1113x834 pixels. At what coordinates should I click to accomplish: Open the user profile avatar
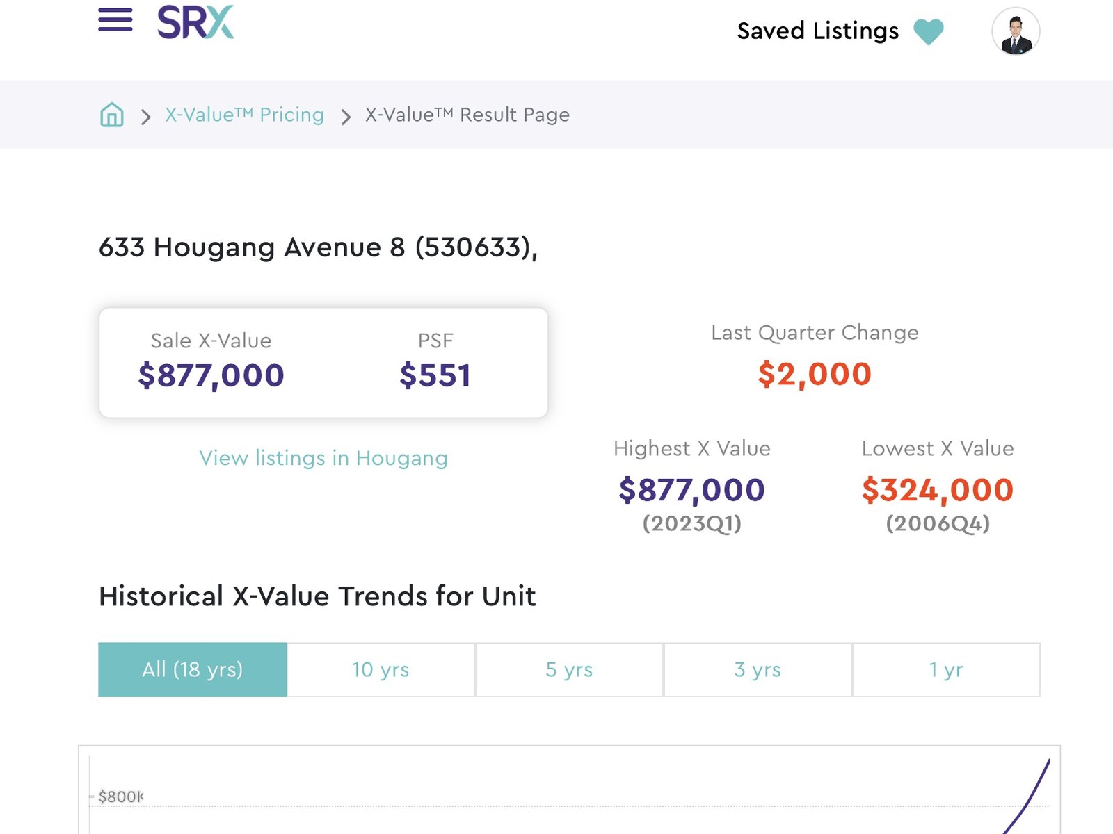click(x=1016, y=31)
